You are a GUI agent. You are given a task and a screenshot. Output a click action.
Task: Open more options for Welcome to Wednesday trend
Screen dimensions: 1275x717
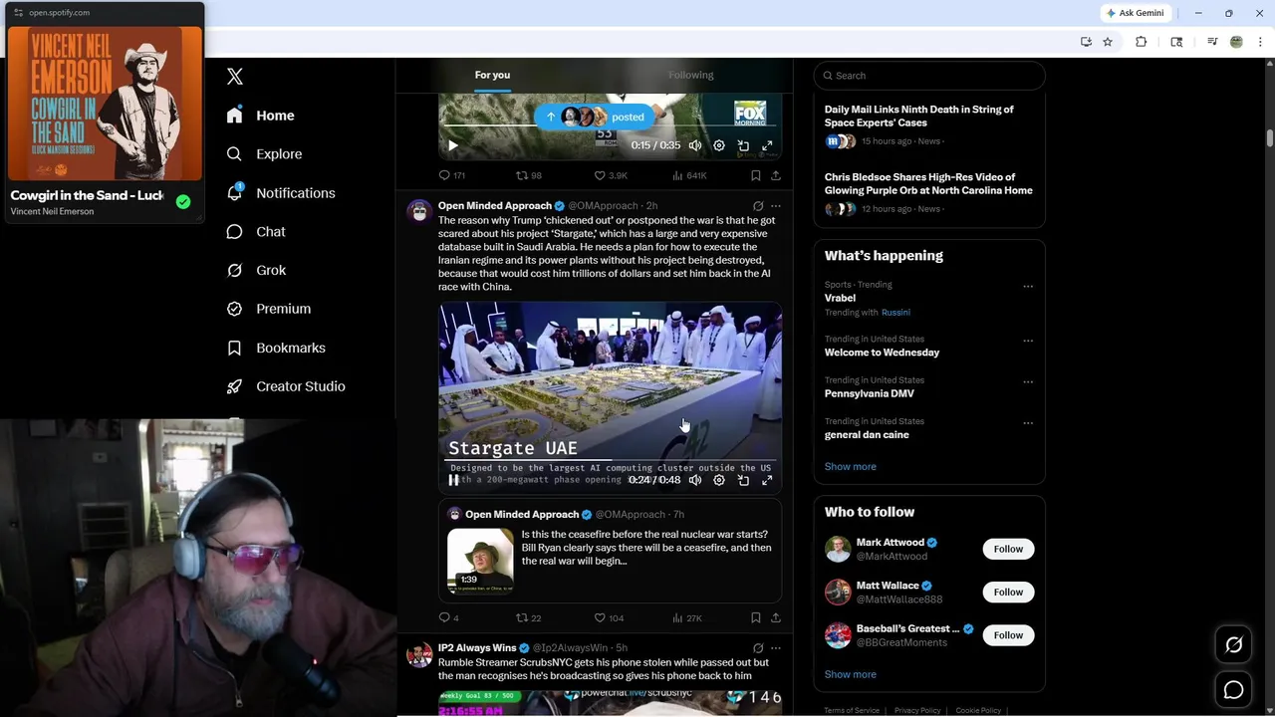click(1028, 341)
